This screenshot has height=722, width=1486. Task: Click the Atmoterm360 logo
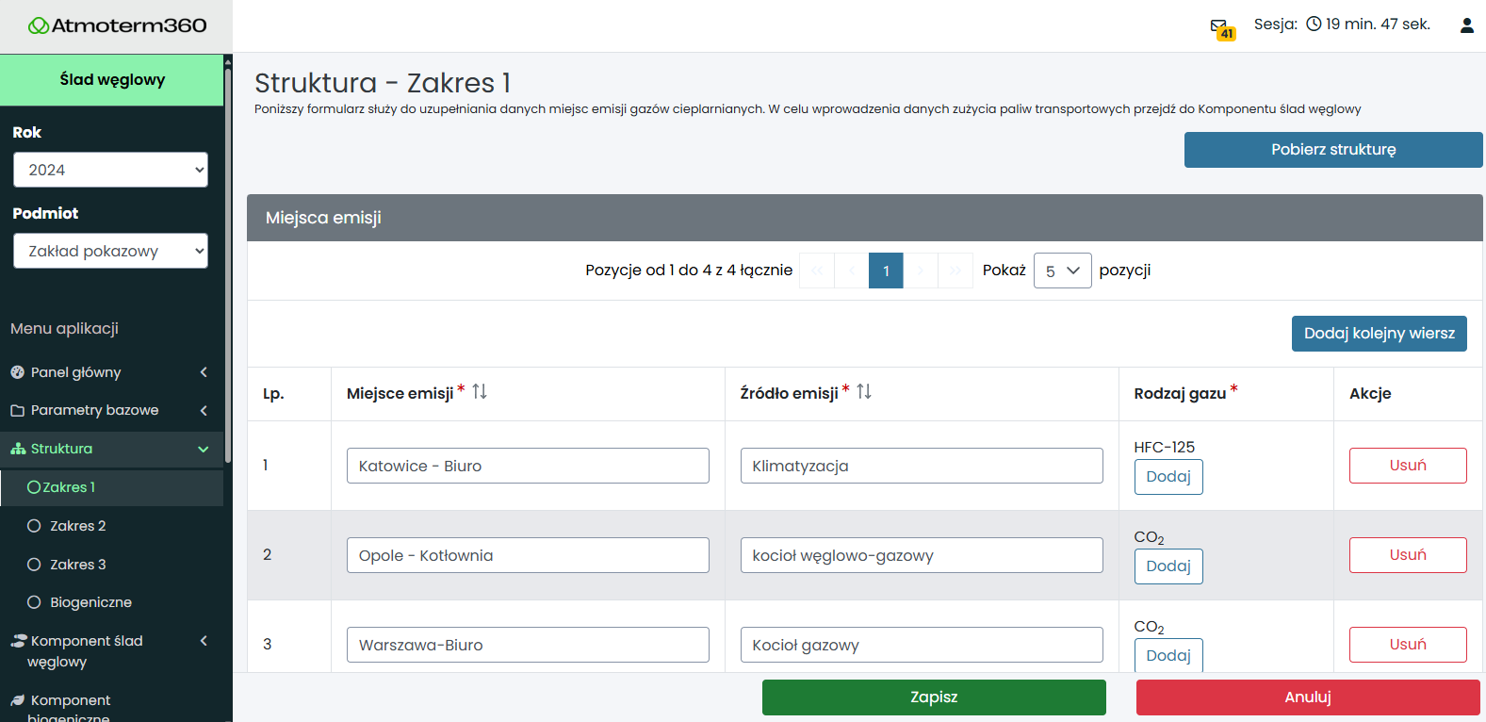[x=117, y=25]
